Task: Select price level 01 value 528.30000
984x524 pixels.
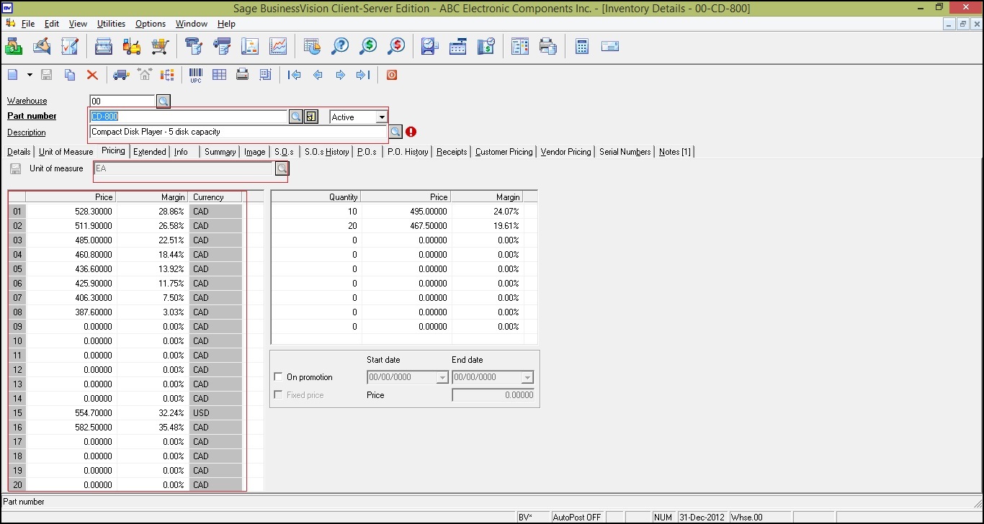Action: pyautogui.click(x=71, y=212)
